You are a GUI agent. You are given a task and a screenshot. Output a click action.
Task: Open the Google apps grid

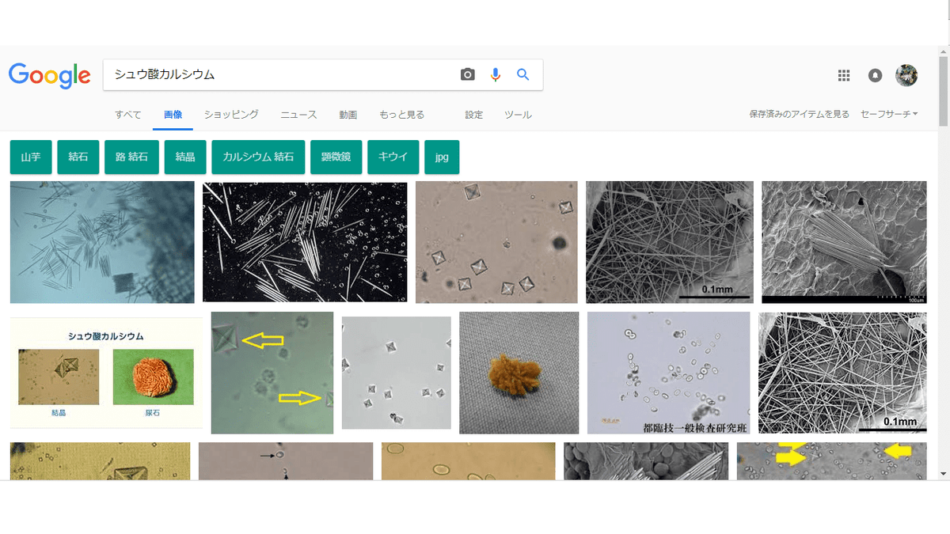pos(844,75)
